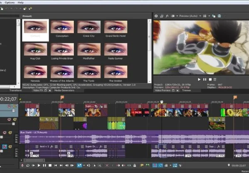The height and width of the screenshot is (173, 249).
Task: Select the Zoom Edit tool
Action: pos(100,166)
